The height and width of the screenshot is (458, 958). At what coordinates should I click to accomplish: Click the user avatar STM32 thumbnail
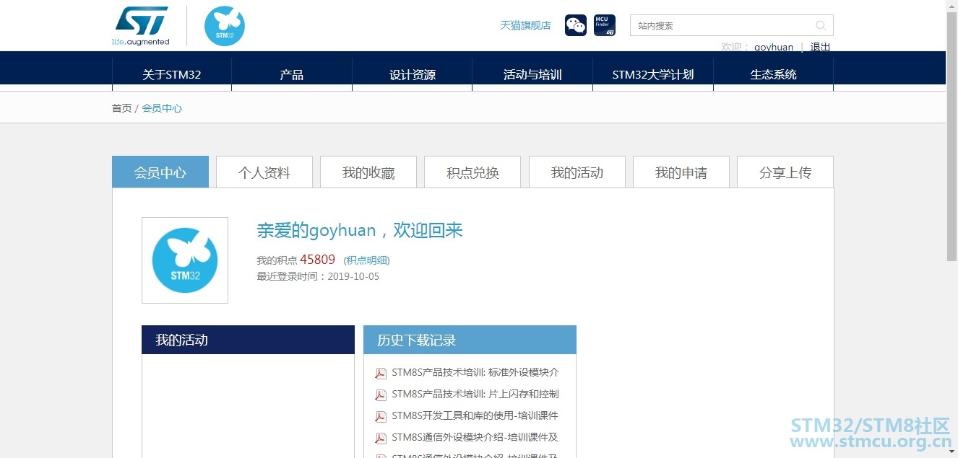[x=185, y=260]
